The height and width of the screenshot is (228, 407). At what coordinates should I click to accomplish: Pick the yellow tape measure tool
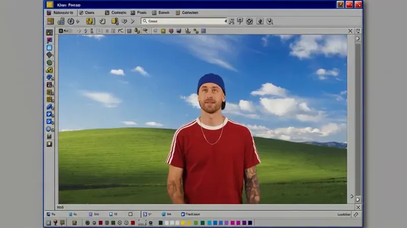(49, 70)
